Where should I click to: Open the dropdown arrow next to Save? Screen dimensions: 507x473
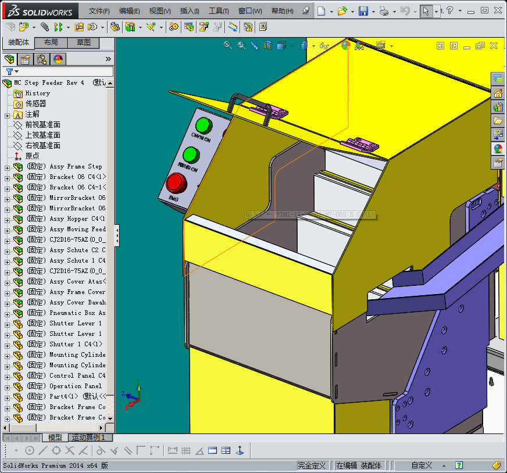coord(373,12)
